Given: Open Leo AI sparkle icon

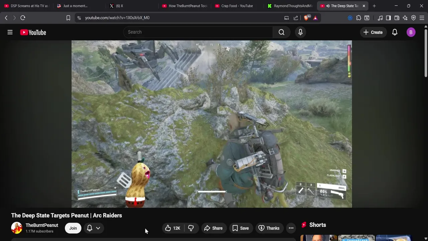Looking at the screenshot, I should 405,18.
